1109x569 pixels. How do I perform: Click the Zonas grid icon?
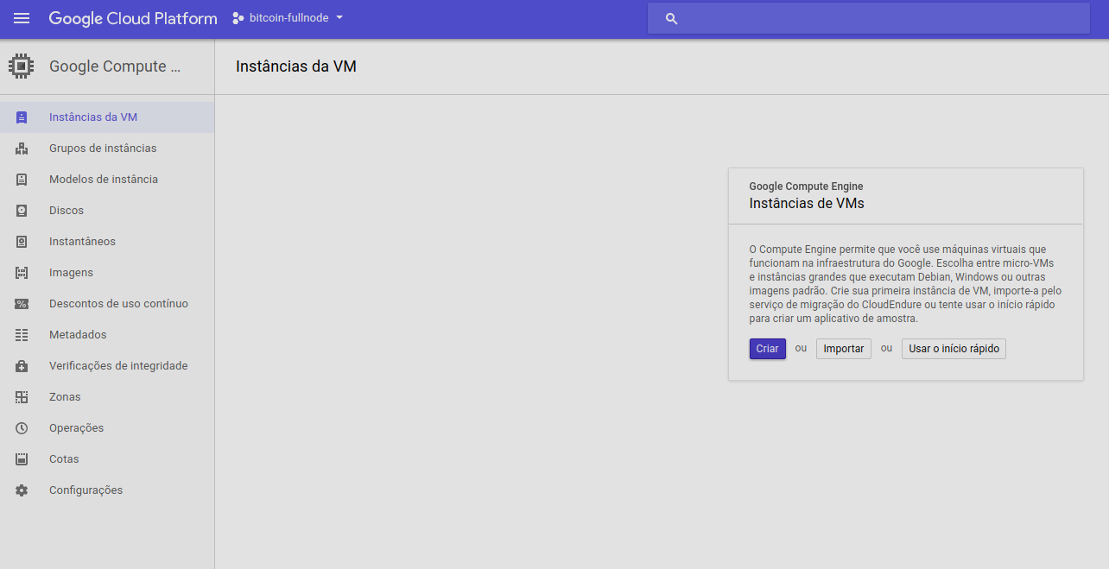coord(22,397)
